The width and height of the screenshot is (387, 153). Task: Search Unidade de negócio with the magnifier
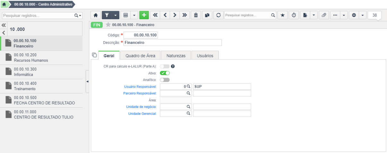[x=189, y=107]
